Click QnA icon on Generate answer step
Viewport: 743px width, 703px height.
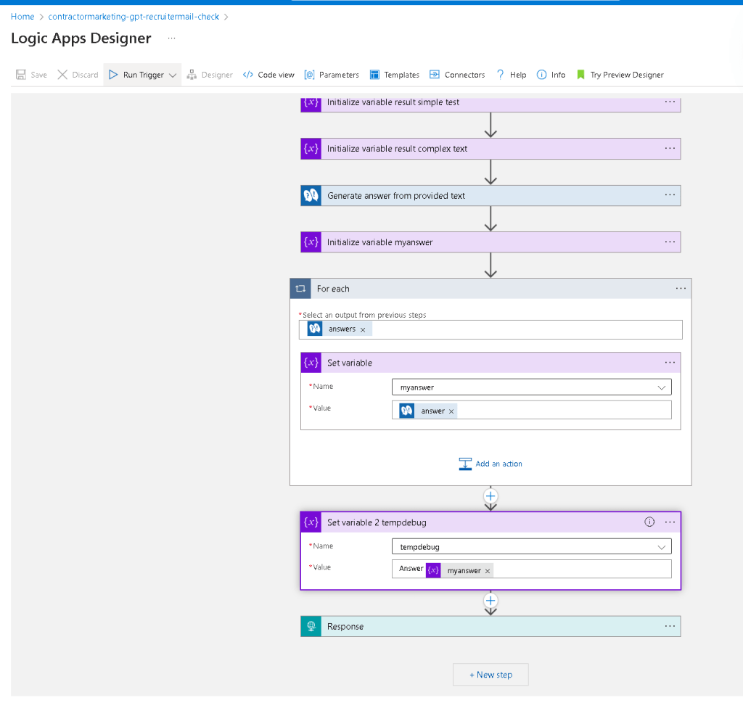click(x=311, y=195)
